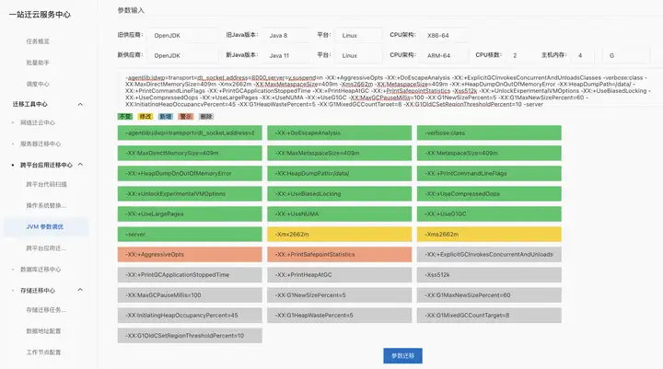Open 数据地址配置 in the sidebar
The height and width of the screenshot is (369, 663).
(43, 331)
